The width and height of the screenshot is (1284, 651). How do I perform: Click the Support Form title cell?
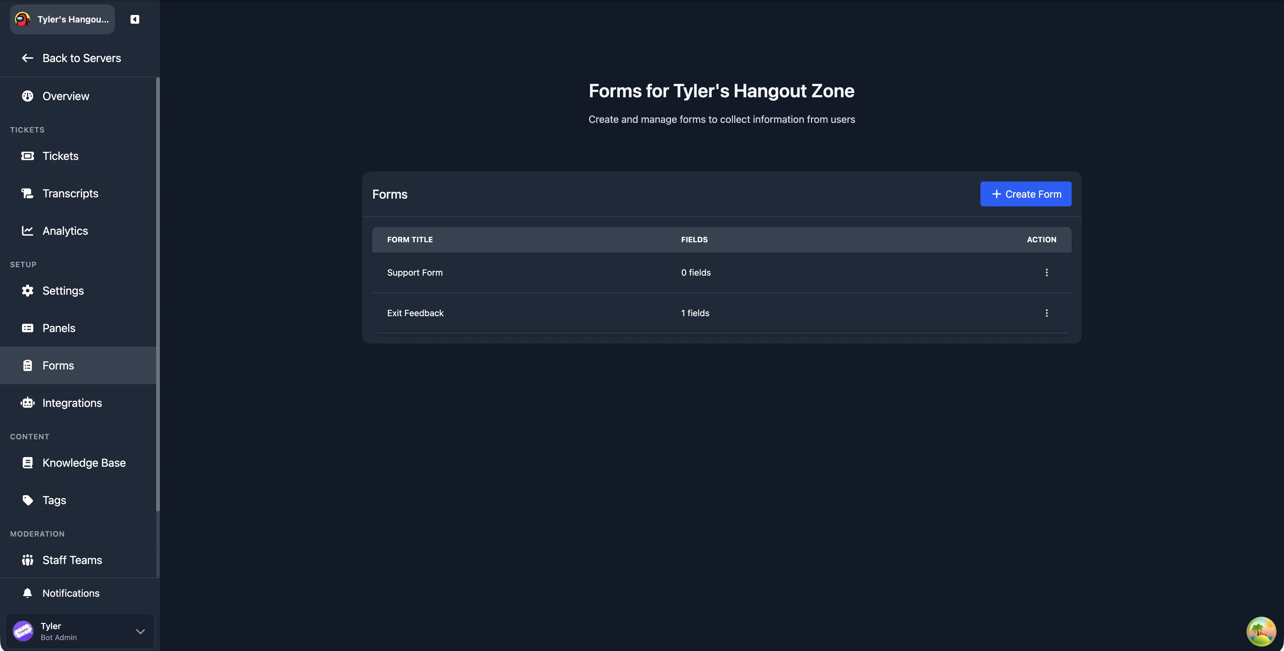415,273
